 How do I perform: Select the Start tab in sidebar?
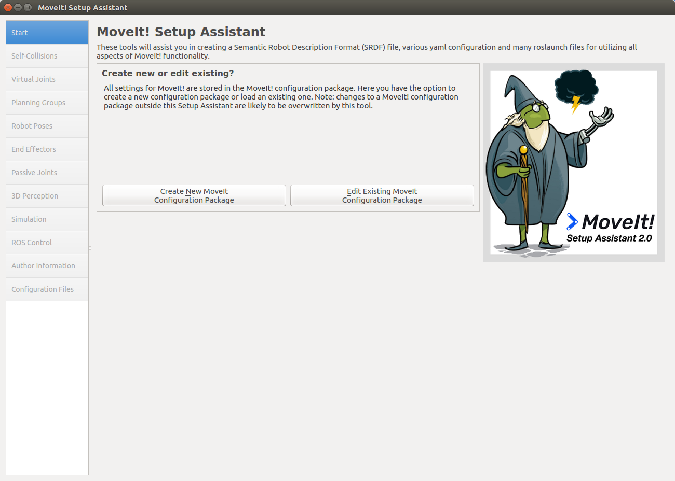(x=47, y=33)
